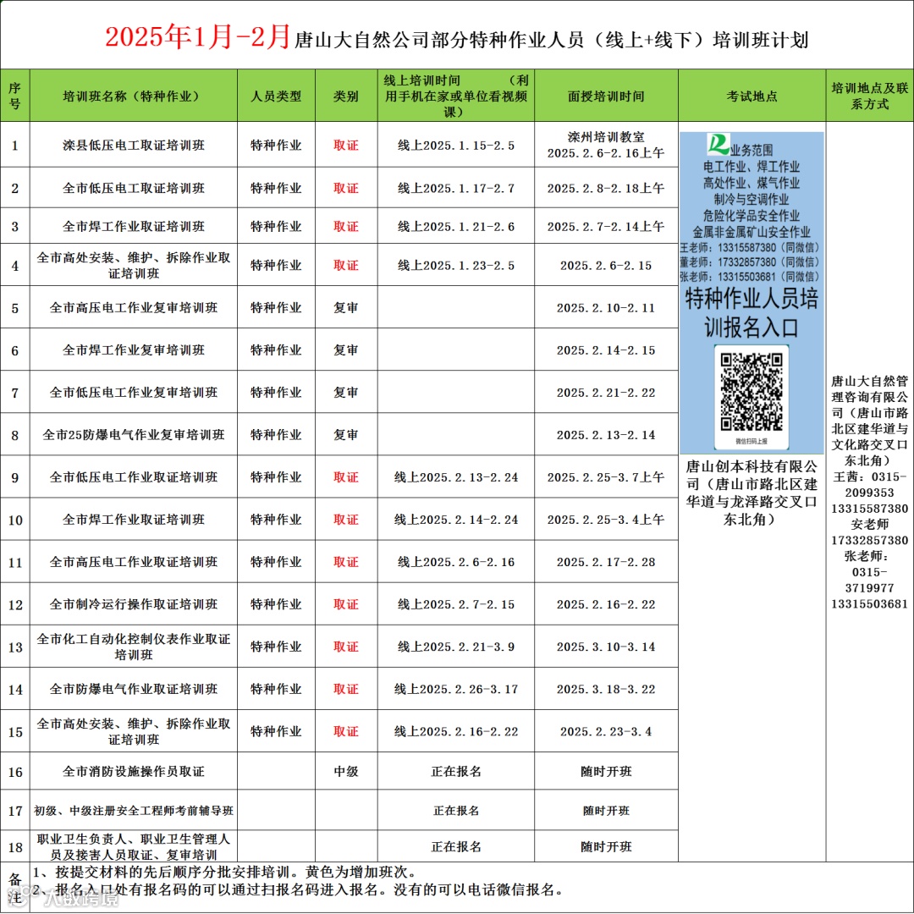Click "随时开班" in row 17
This screenshot has width=914, height=914.
tap(606, 810)
